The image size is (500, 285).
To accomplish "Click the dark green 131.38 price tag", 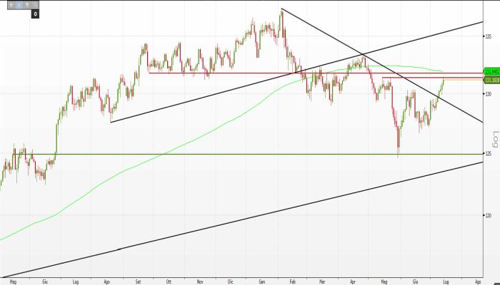I will (x=491, y=79).
